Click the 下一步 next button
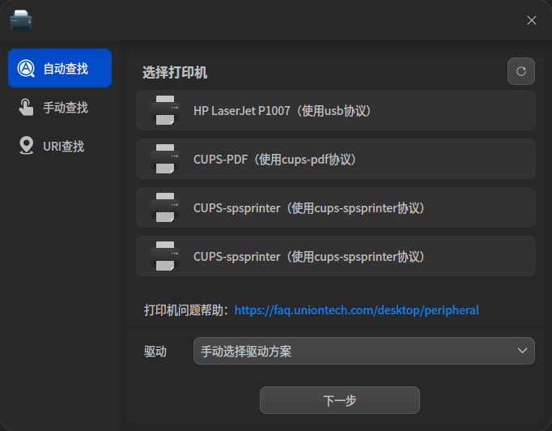Viewport: 552px width, 431px height. pos(340,400)
